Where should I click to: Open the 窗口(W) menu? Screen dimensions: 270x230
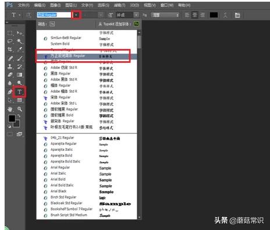[x=167, y=5]
